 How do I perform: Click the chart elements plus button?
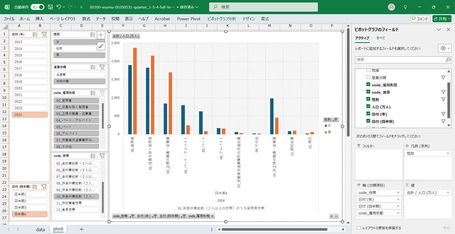[101, 35]
